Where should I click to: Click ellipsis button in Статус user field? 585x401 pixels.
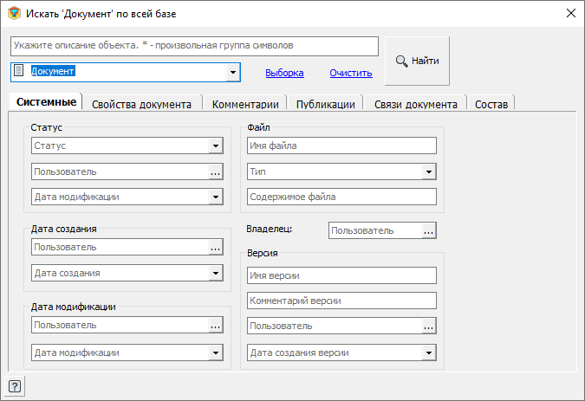(216, 172)
